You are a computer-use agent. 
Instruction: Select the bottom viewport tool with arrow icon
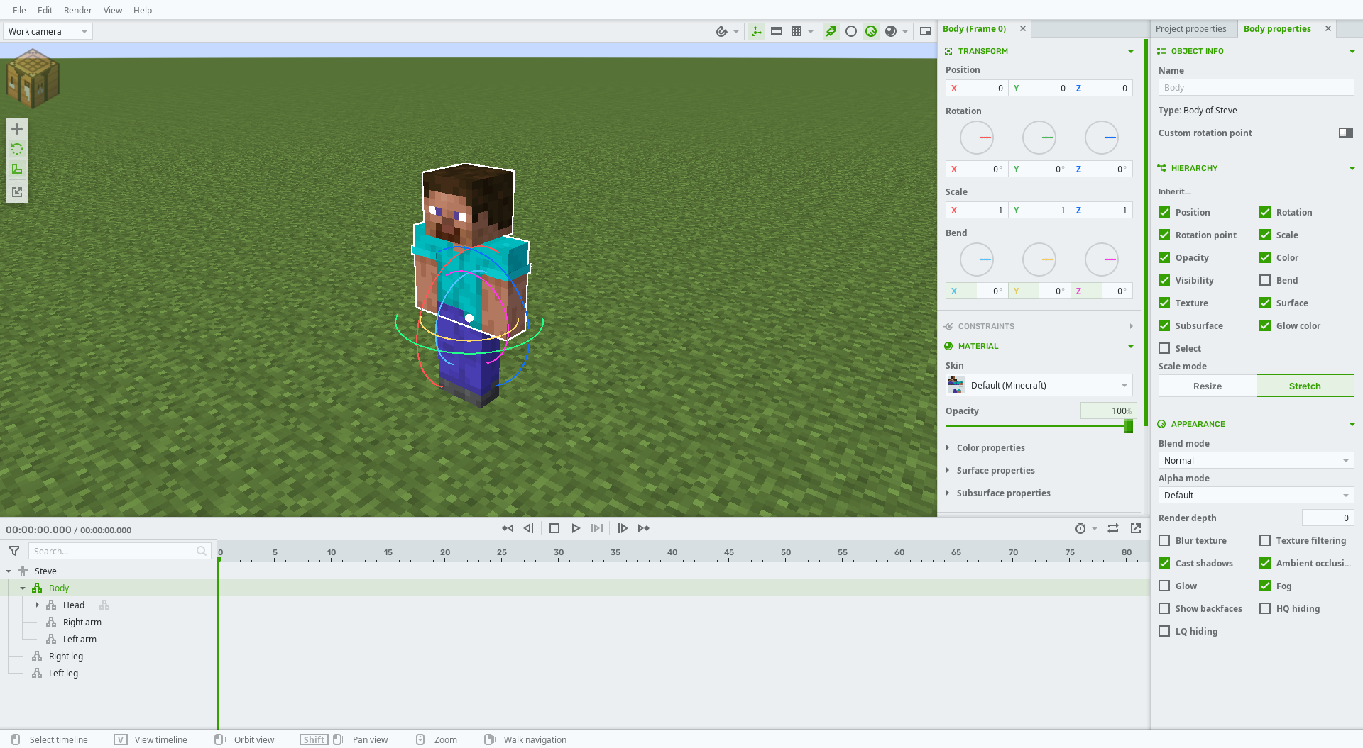(x=17, y=192)
